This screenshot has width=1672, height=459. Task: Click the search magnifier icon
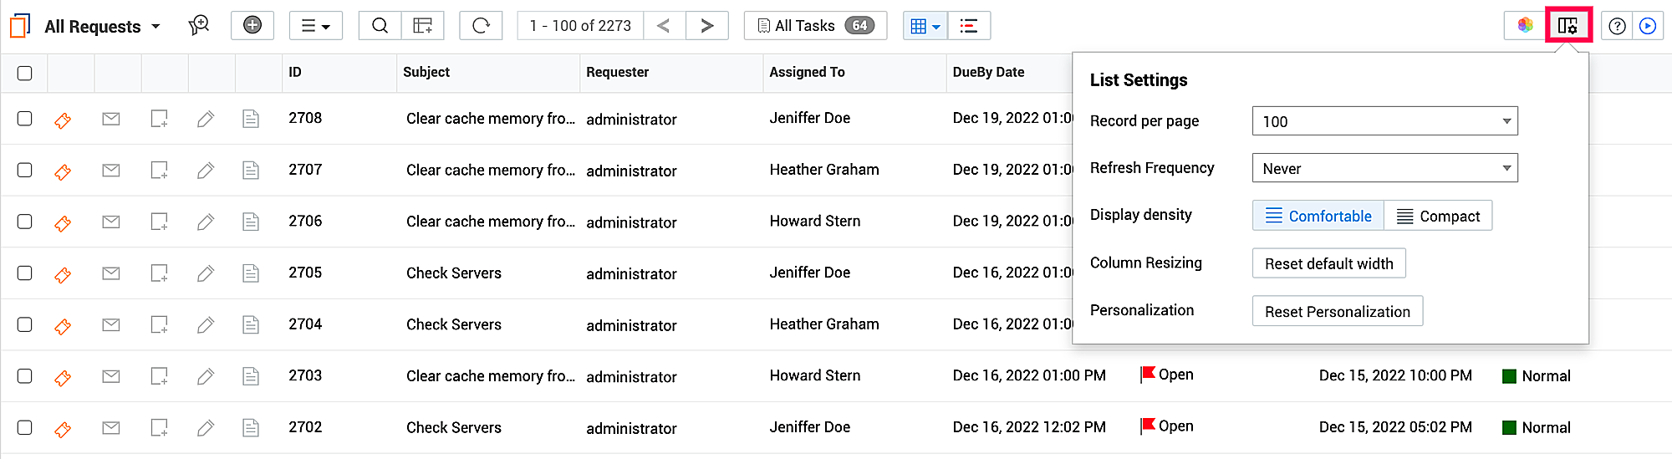tap(380, 26)
